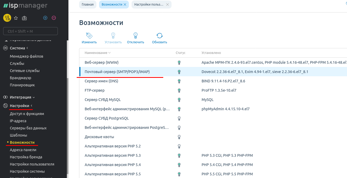
Task: Click status bulb of Сервер СУБД PostgreSQL
Action: [x=179, y=118]
